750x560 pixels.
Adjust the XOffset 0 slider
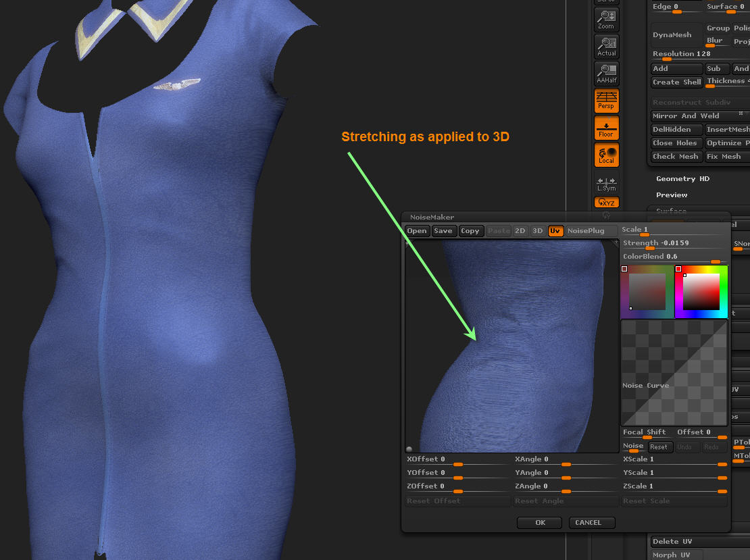coord(457,460)
